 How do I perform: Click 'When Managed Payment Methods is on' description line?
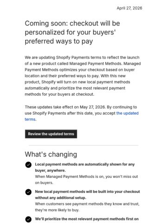(x=86, y=177)
